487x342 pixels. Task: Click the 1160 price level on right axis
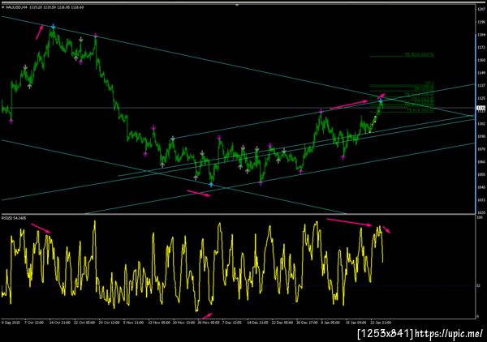[481, 60]
